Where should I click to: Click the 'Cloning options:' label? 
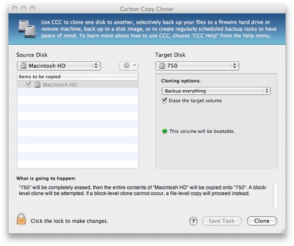(181, 80)
